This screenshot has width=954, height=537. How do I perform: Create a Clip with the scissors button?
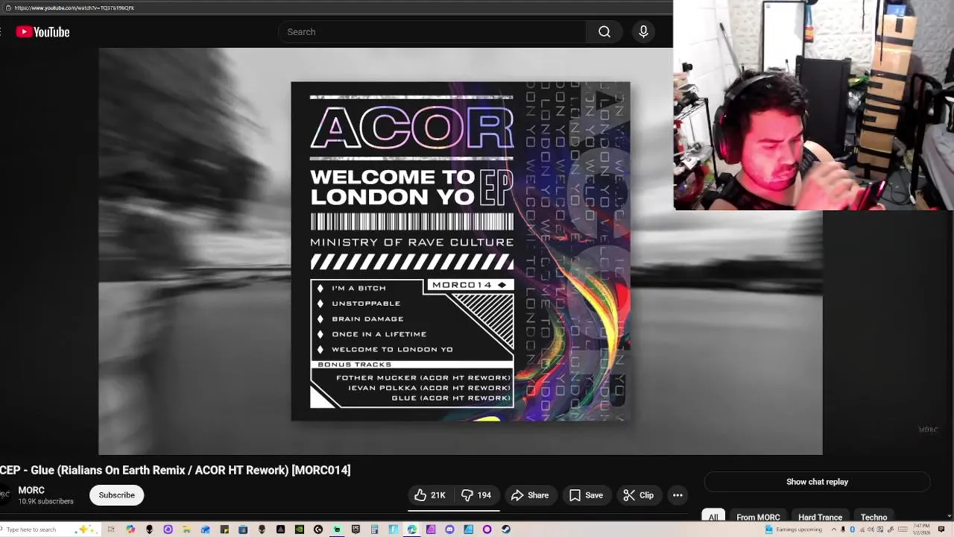point(639,495)
